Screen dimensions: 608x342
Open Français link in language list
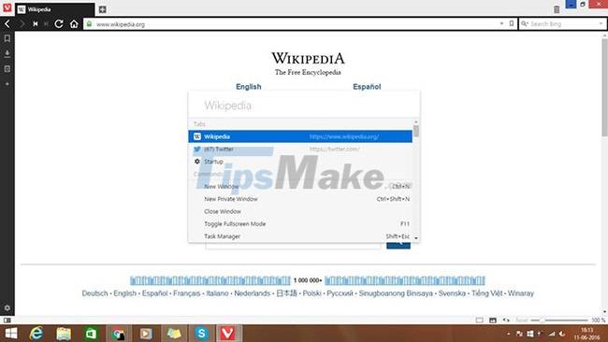click(187, 293)
